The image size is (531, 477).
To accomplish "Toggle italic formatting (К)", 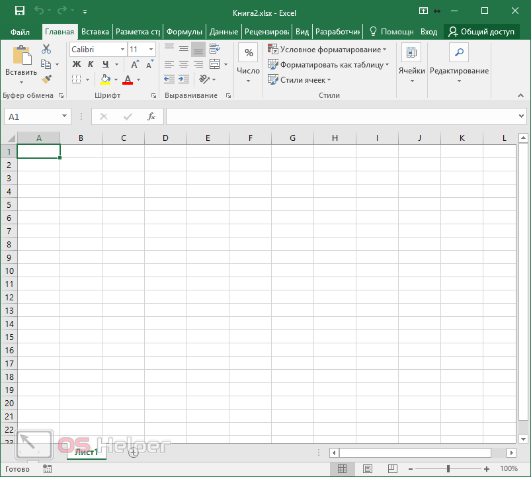I will (91, 65).
